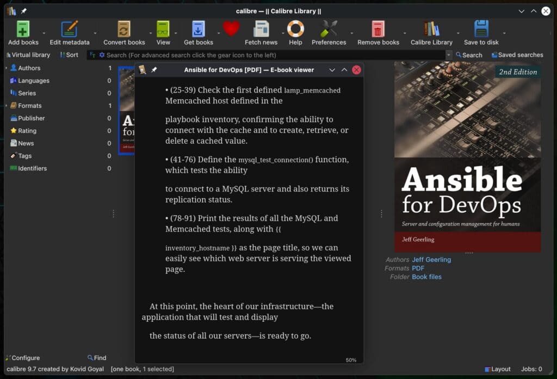Screen dimensions: 557x379
Task: Click the Add books icon
Action: point(22,27)
